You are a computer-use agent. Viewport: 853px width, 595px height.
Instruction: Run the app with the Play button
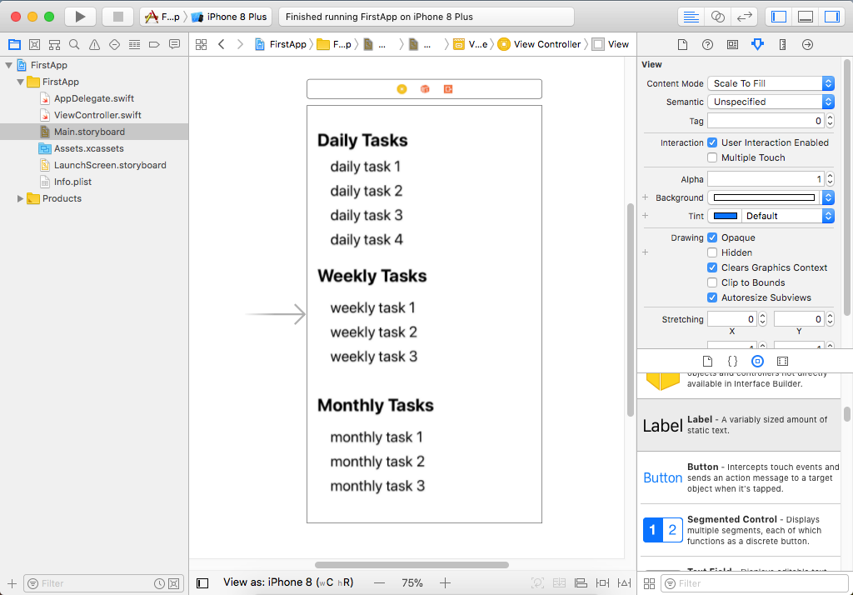coord(81,17)
